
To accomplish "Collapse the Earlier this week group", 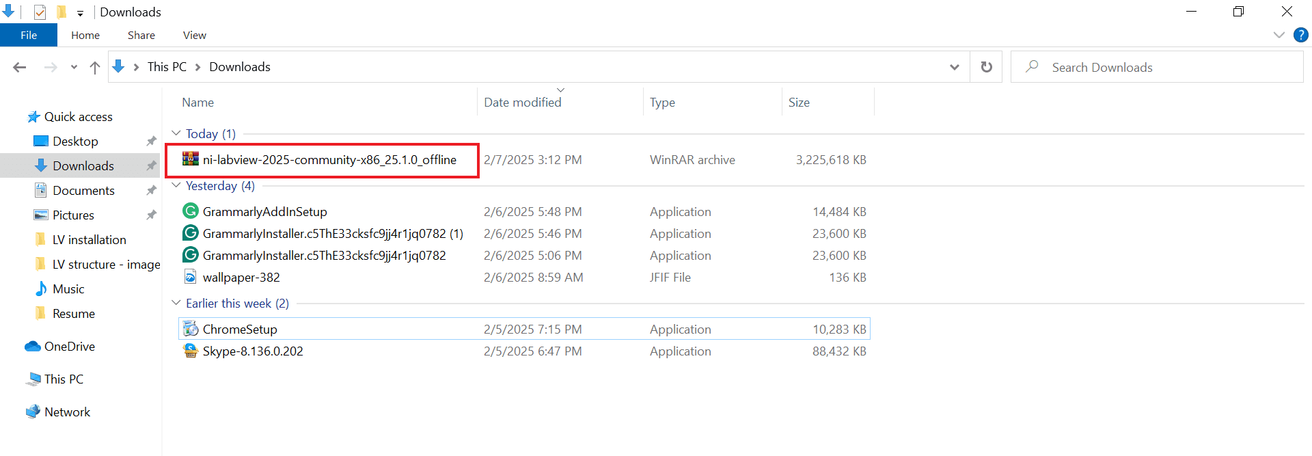I will click(x=176, y=303).
